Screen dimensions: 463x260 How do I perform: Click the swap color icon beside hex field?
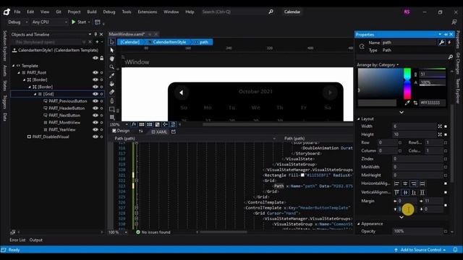click(415, 103)
